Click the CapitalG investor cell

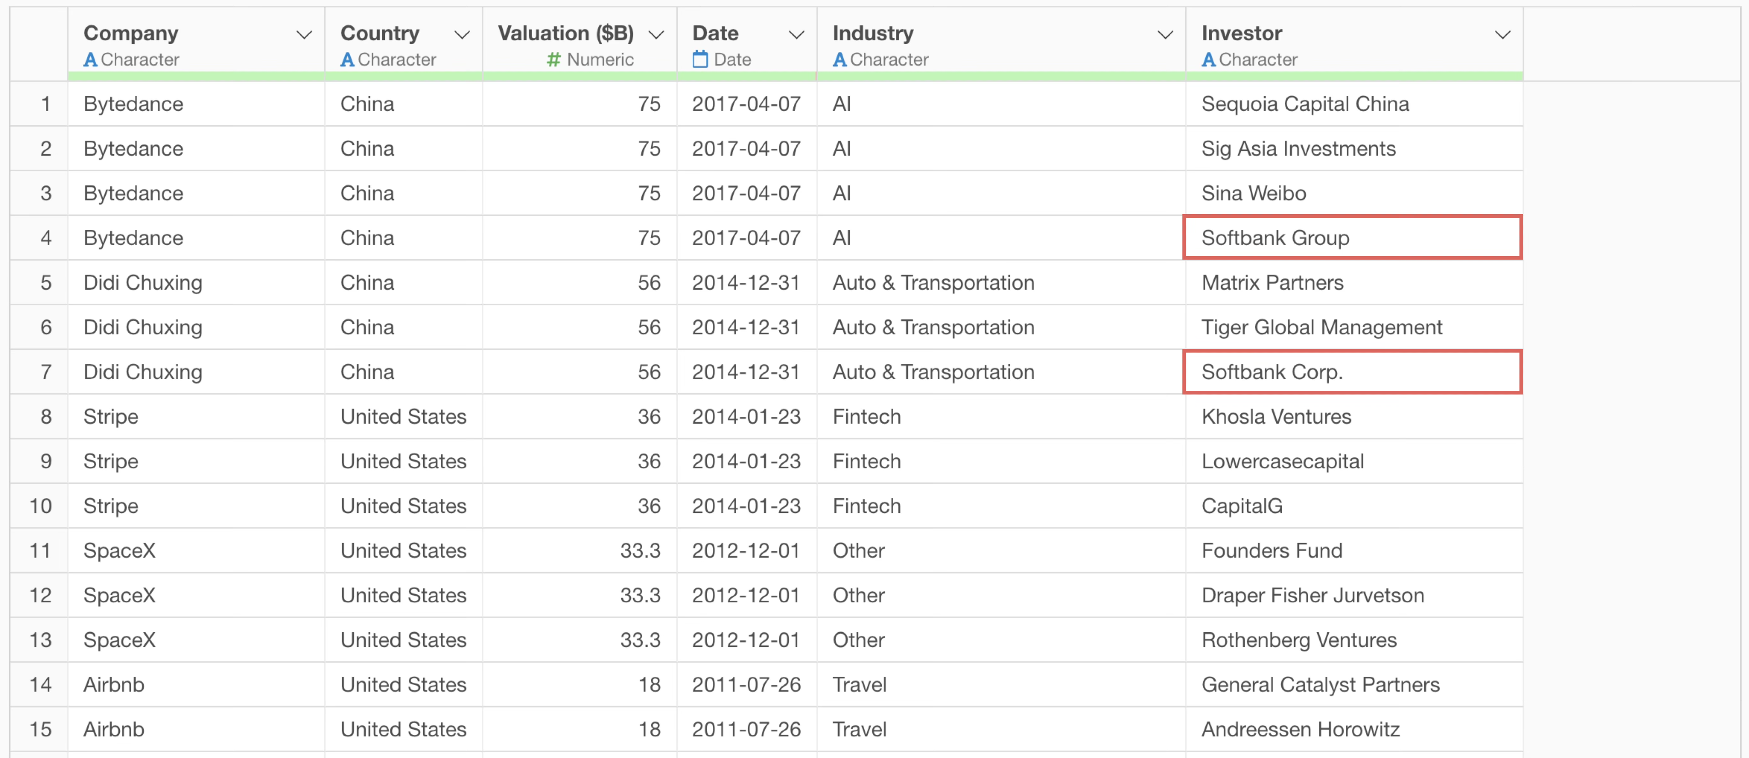[x=1354, y=506]
